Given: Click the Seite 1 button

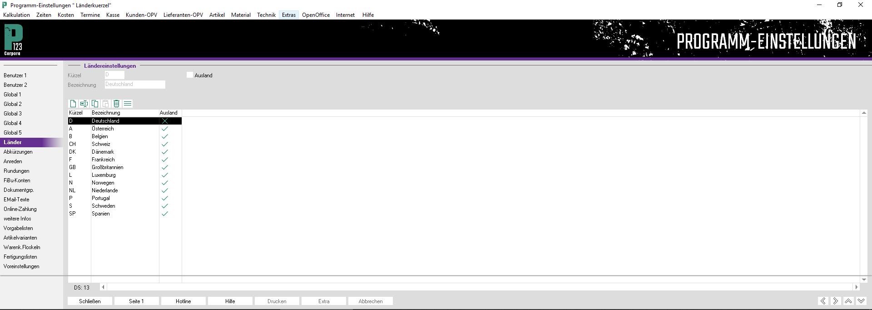Looking at the screenshot, I should (x=137, y=301).
